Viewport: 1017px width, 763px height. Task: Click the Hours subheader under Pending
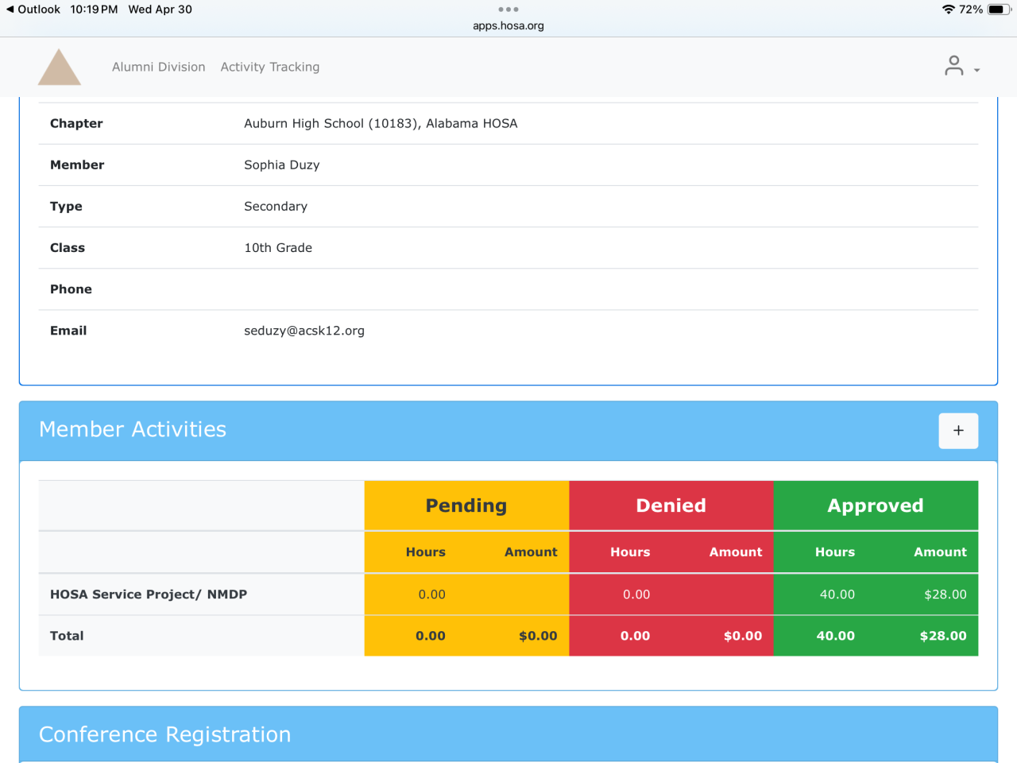point(426,552)
